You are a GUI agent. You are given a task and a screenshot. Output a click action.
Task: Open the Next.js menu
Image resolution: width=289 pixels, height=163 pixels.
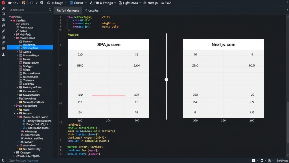coord(151,3)
